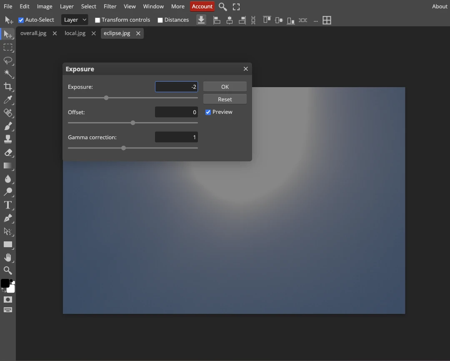Select the Zoom tool in the sidebar
Screen dimensions: 450x361
point(8,270)
